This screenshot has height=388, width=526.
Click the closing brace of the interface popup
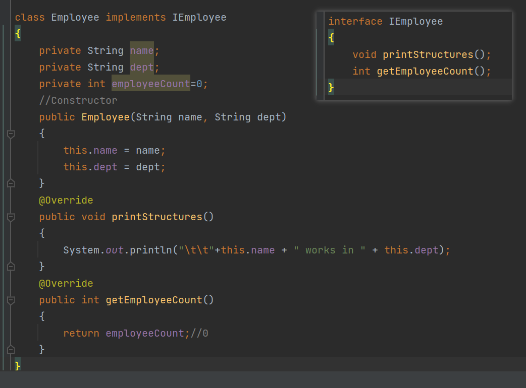tap(331, 88)
